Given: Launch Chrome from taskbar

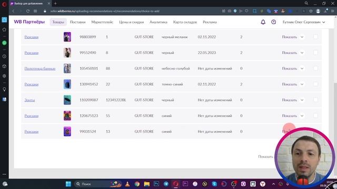Looking at the screenshot, I should coord(137,184).
